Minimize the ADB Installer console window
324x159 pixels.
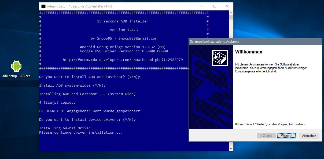(202, 6)
